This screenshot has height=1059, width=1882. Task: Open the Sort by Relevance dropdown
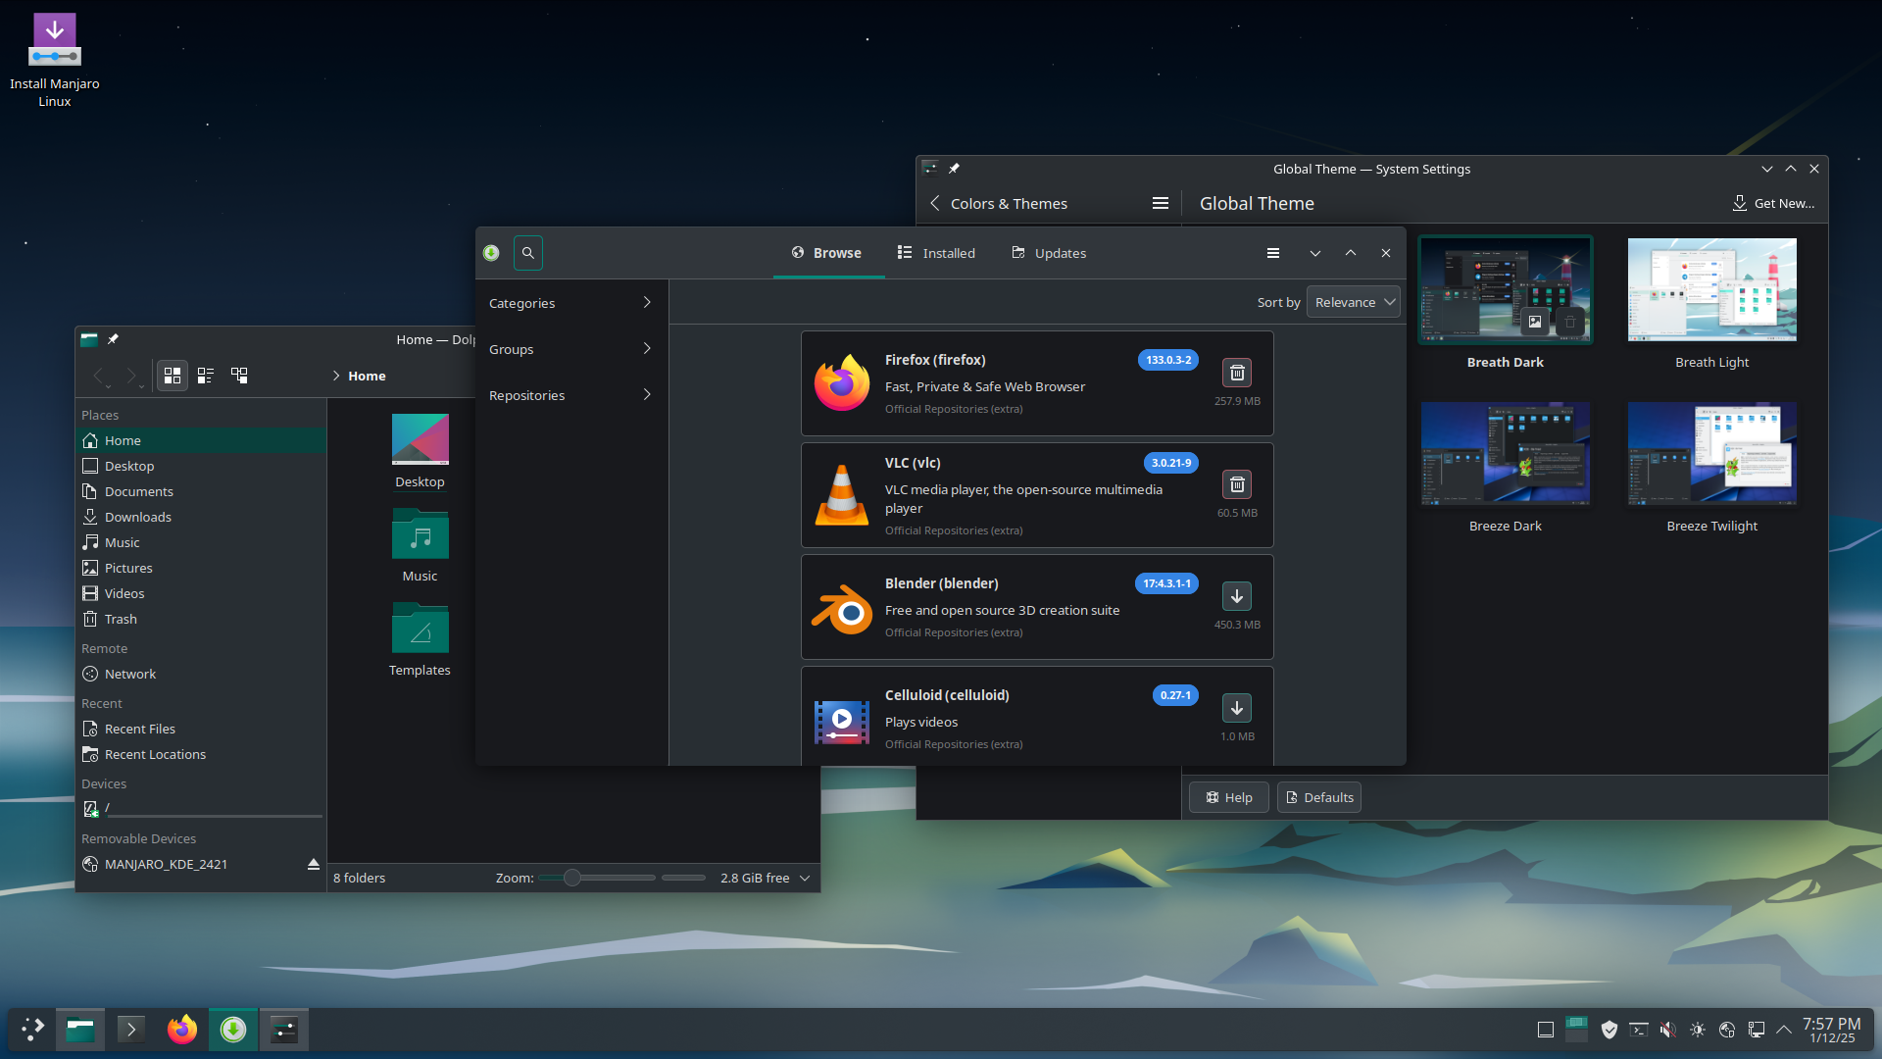(x=1354, y=302)
